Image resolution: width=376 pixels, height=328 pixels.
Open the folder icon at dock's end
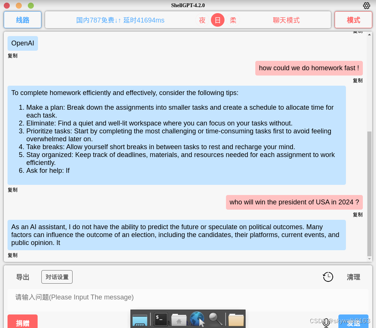pos(236,320)
